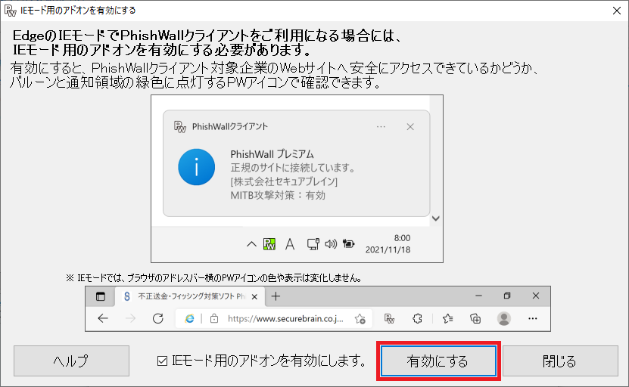Click the text MITB攻撃対策：有効
629x387 pixels.
point(278,196)
